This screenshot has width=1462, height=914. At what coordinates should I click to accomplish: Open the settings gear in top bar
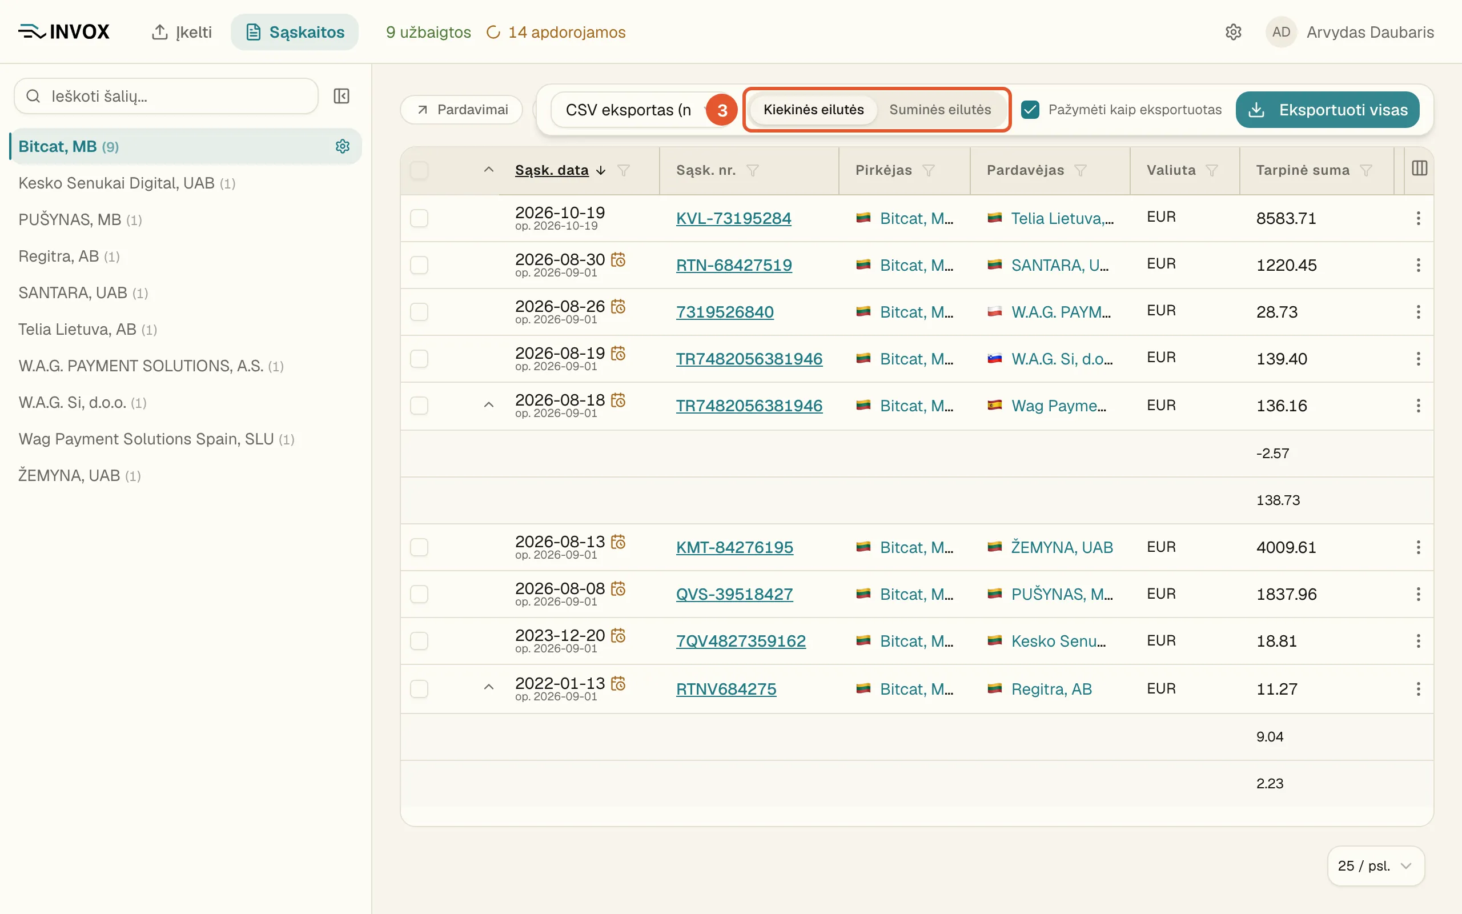click(1233, 32)
